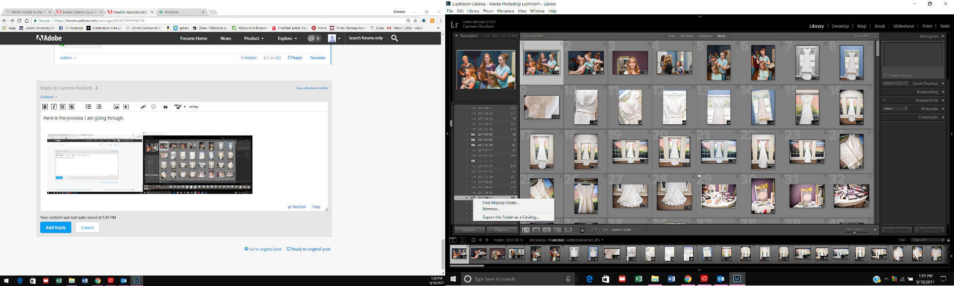
Task: Click the insert video icon in editor
Action: click(x=126, y=107)
